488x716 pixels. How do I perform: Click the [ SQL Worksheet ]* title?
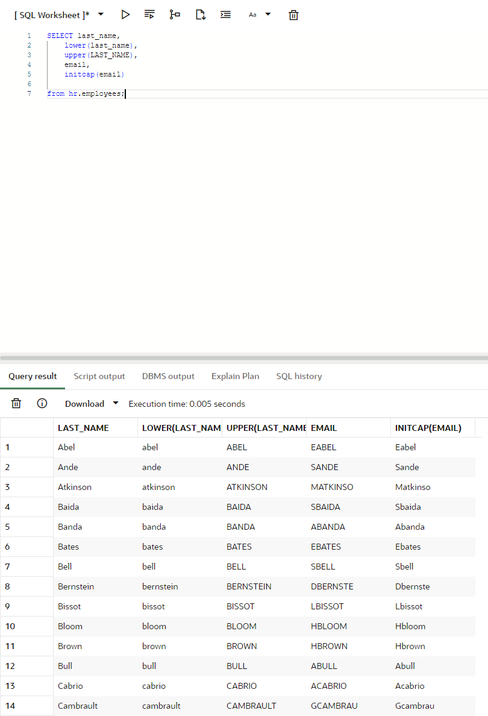[x=52, y=15]
